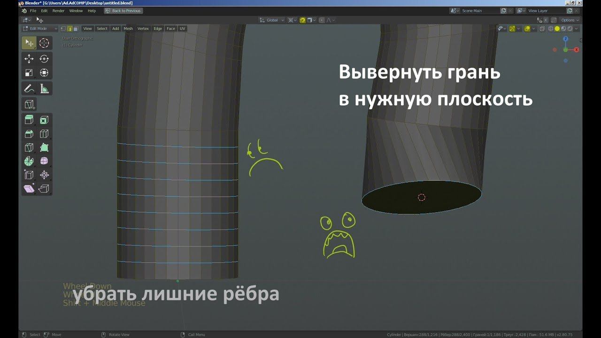Click the Z axis on navigation gizmo
This screenshot has width=601, height=338.
click(566, 39)
